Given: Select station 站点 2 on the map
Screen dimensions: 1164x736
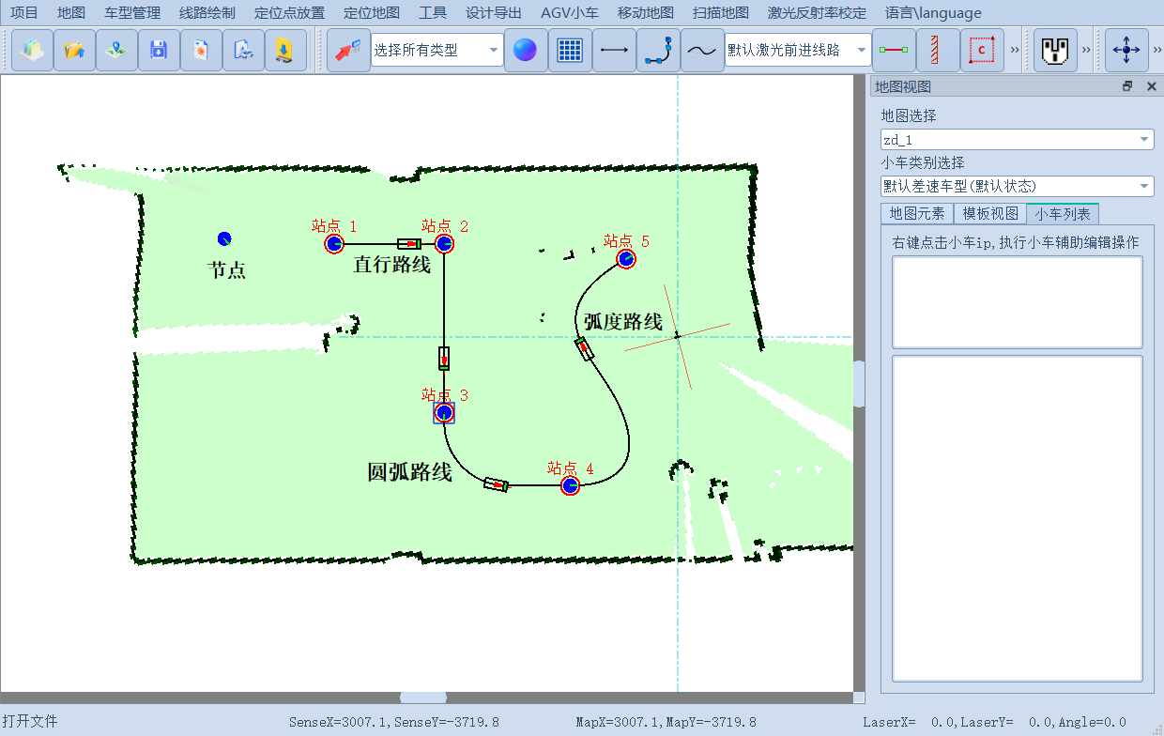Looking at the screenshot, I should [444, 244].
